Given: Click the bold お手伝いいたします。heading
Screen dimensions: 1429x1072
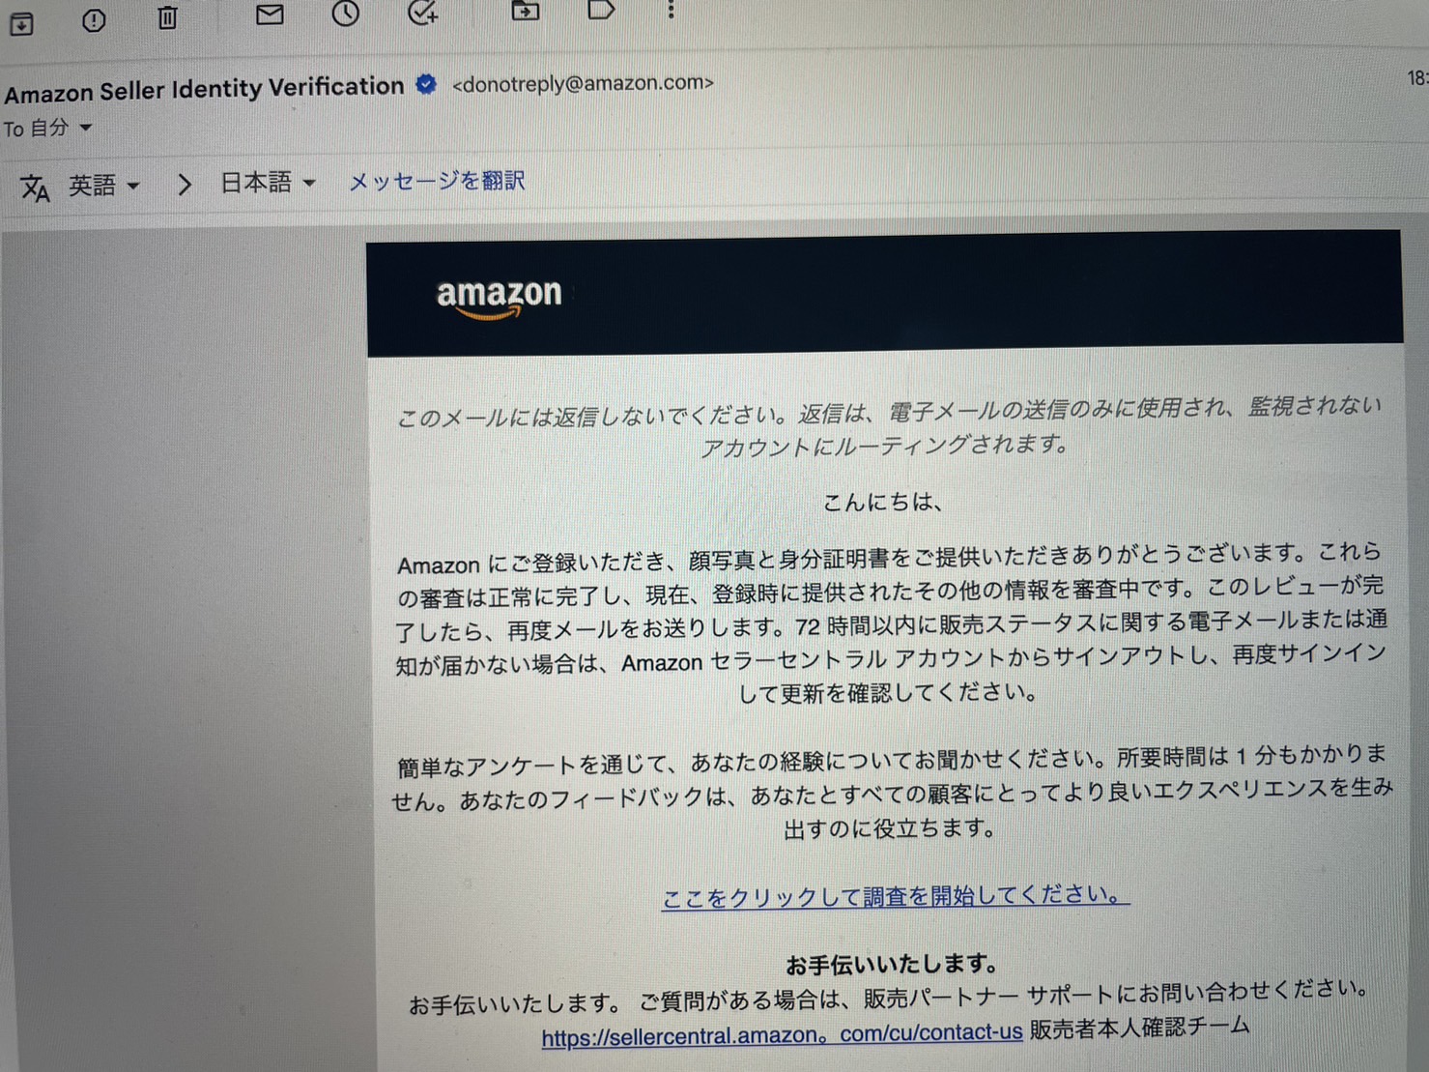Looking at the screenshot, I should pyautogui.click(x=891, y=964).
